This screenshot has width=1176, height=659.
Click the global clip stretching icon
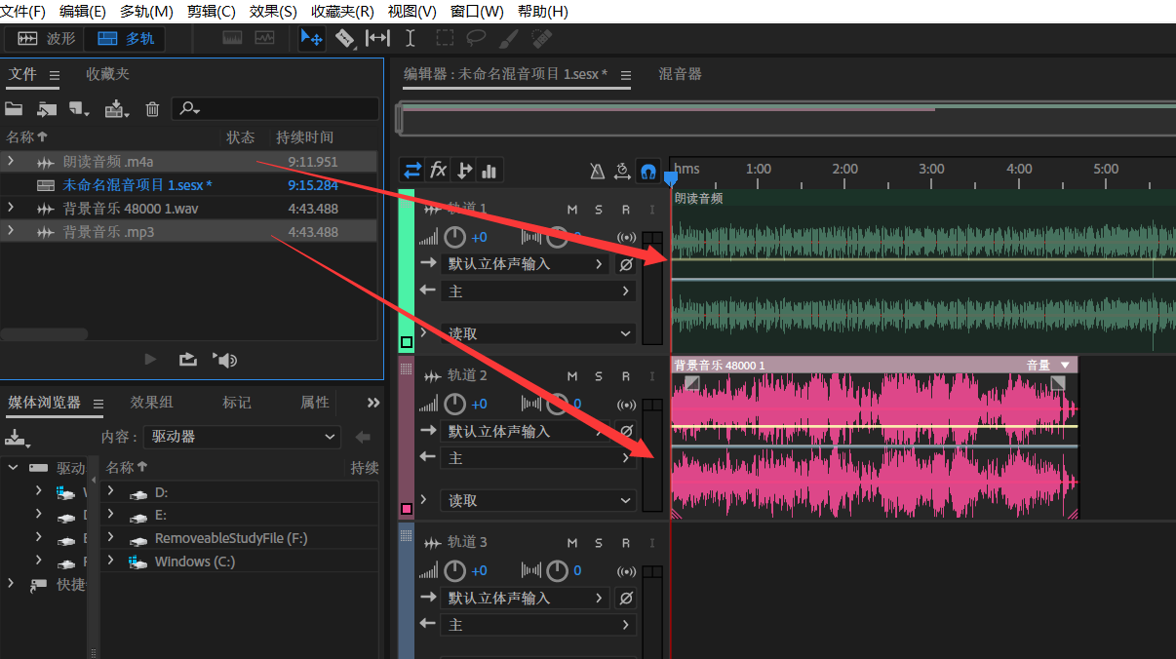pyautogui.click(x=623, y=172)
